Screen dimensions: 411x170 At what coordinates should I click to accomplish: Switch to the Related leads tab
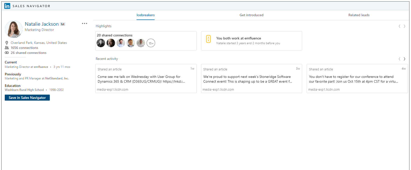click(359, 15)
